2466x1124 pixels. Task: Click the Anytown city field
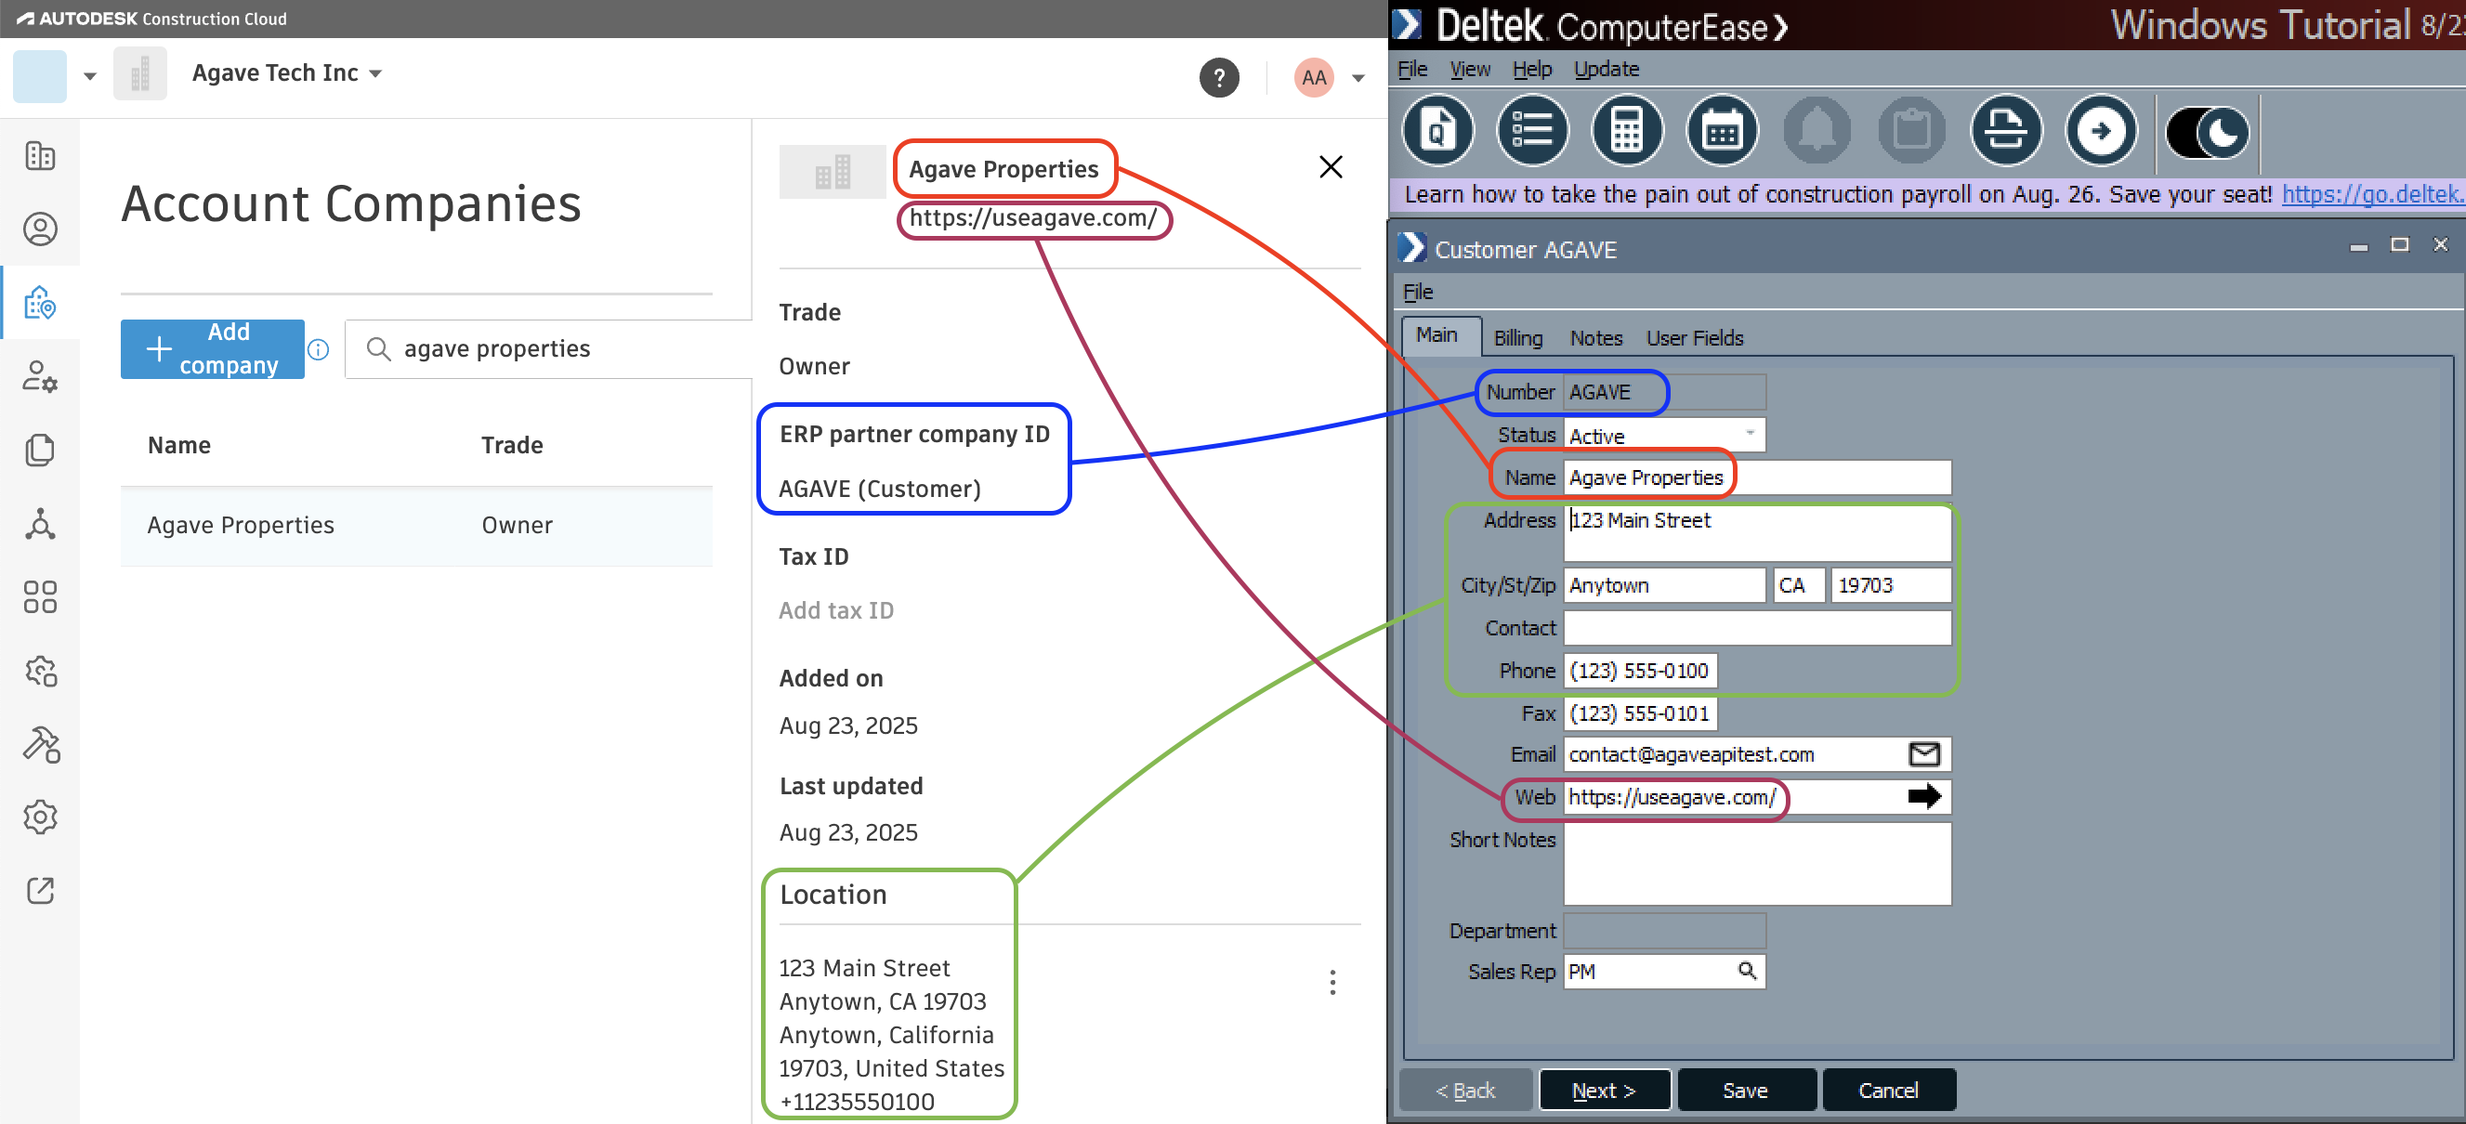1665,585
